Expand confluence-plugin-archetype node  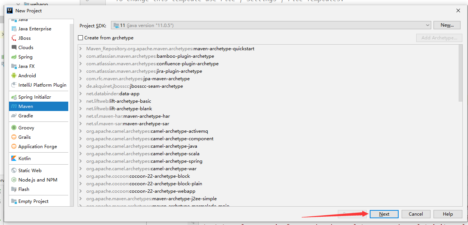coord(81,64)
